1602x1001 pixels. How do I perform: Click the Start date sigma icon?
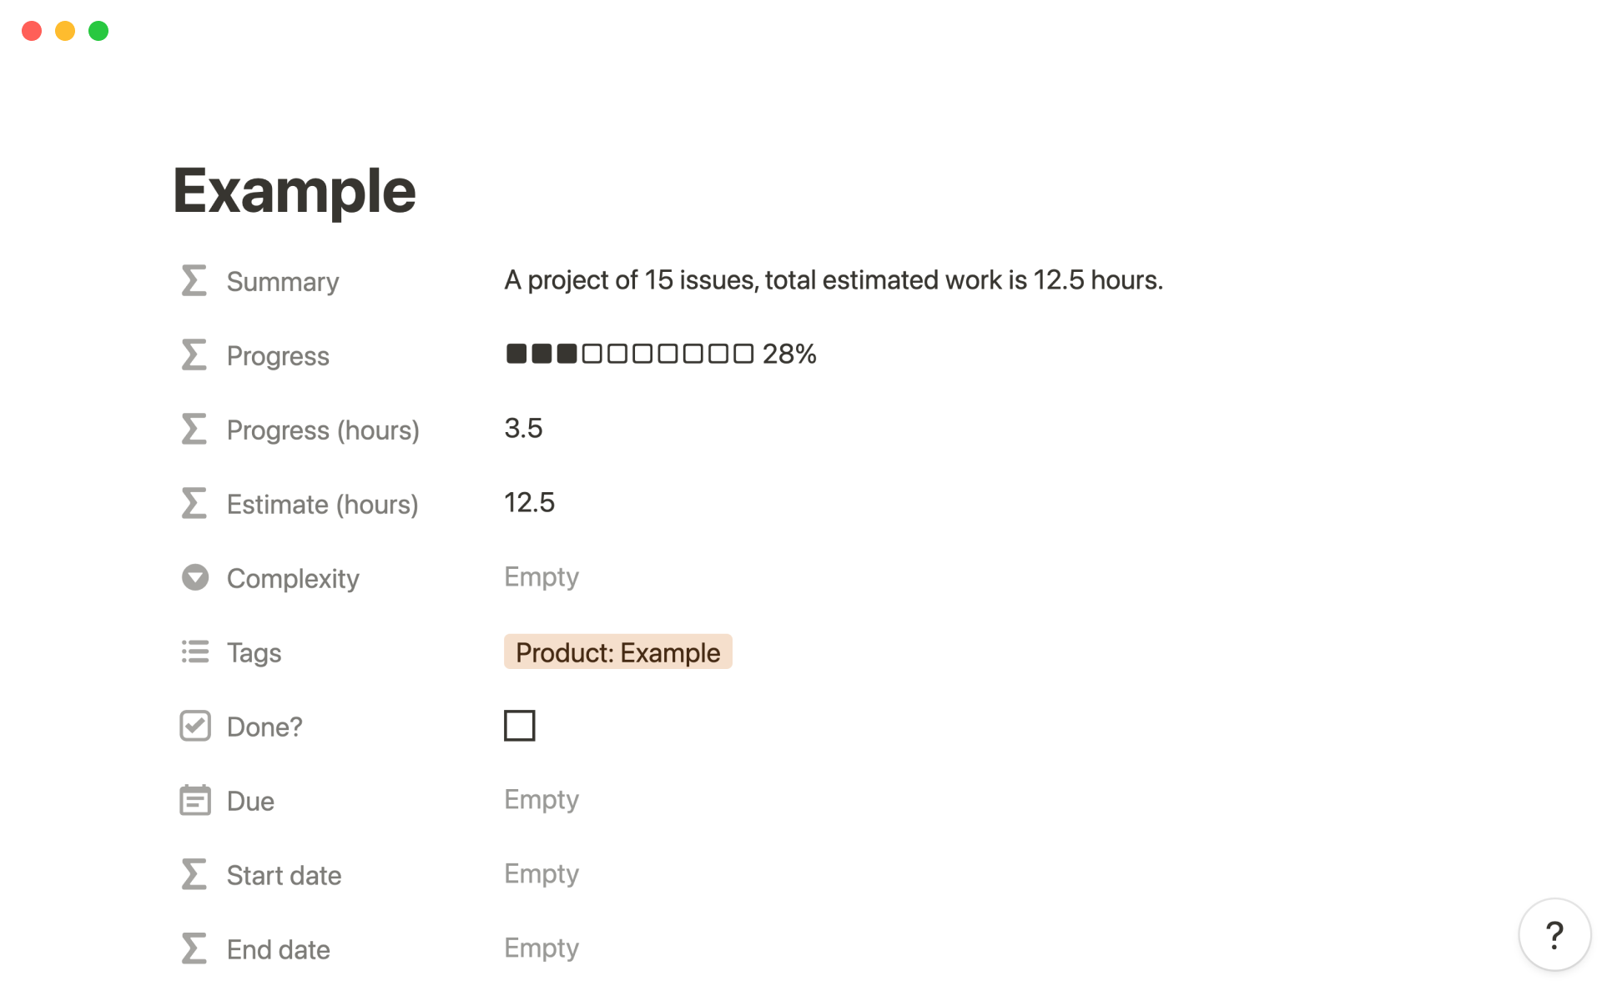point(193,874)
